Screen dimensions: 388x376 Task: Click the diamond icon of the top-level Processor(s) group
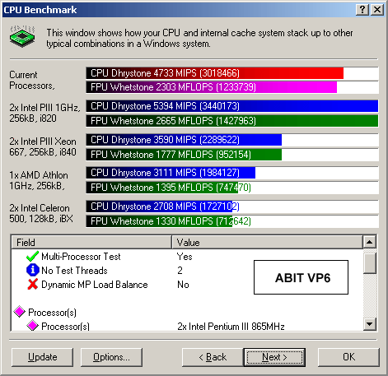click(x=20, y=312)
